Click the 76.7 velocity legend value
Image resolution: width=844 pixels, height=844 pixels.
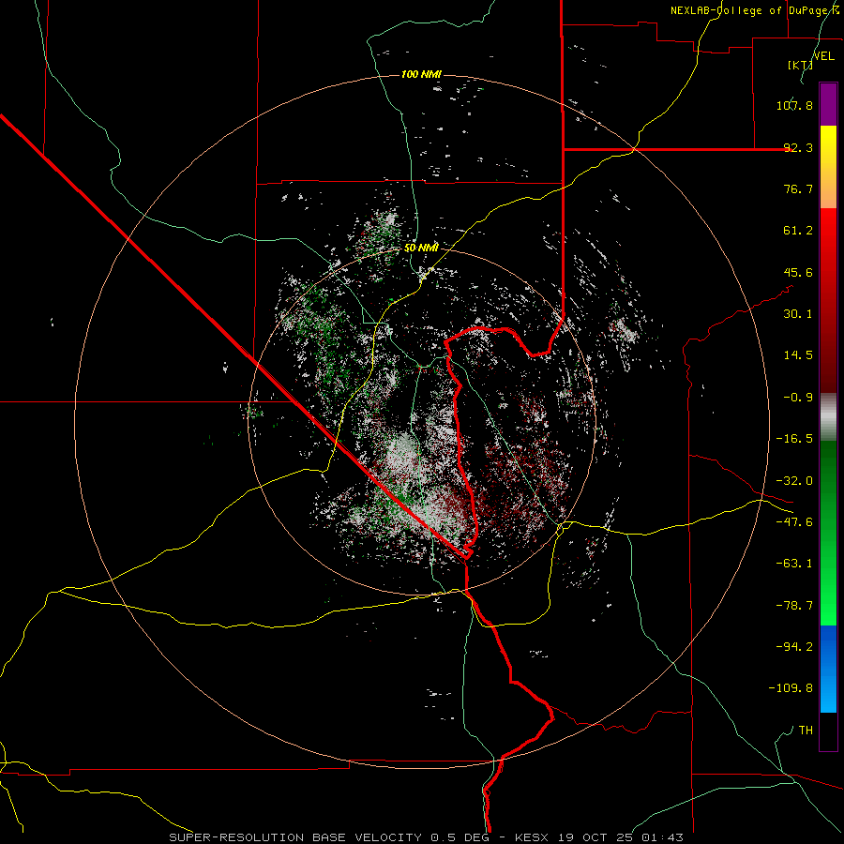point(798,188)
